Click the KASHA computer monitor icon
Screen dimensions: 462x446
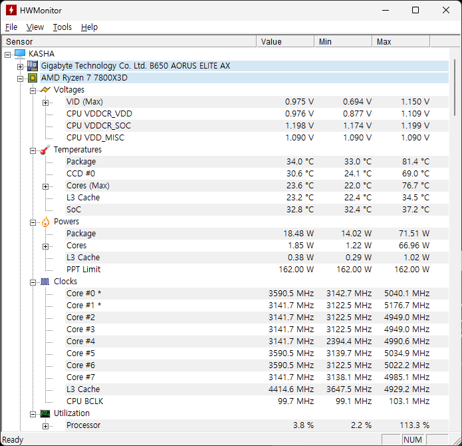pos(20,54)
